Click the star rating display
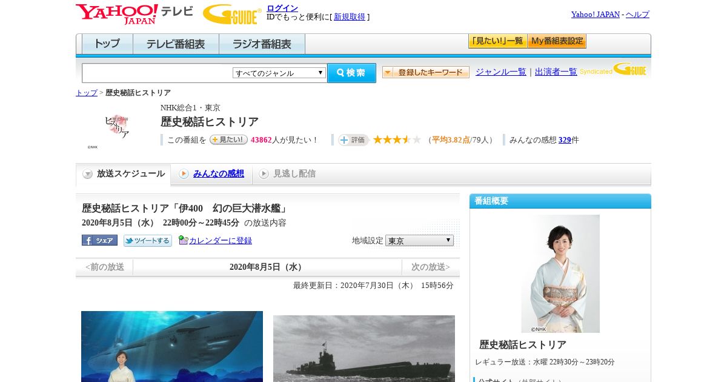727x382 pixels. pos(397,139)
